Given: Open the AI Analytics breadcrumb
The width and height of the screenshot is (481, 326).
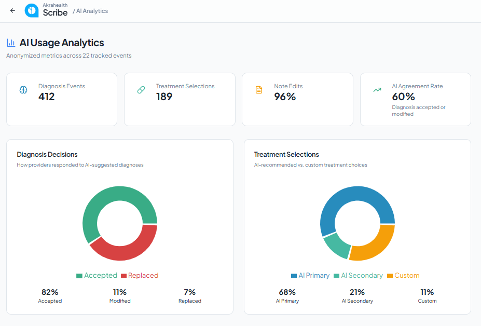Looking at the screenshot, I should (x=92, y=11).
